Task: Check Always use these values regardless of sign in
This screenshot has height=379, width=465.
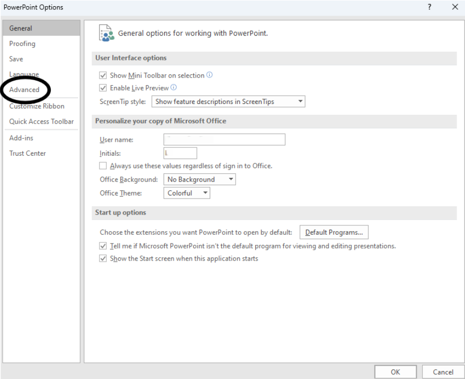Action: (x=103, y=166)
